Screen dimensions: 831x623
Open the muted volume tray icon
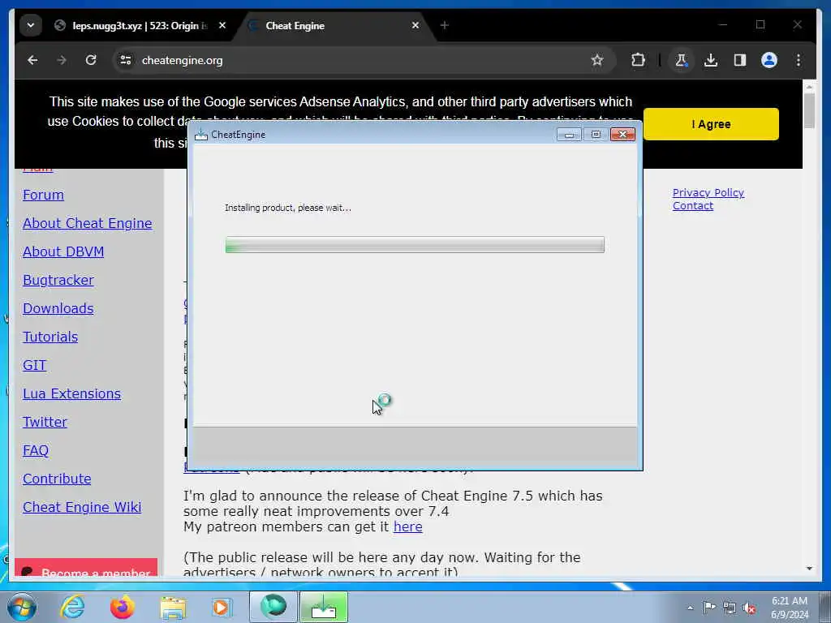[749, 608]
